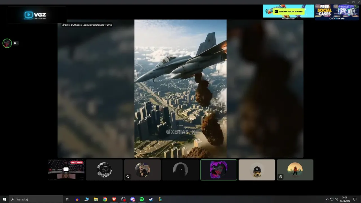Open File Explorer from the taskbar
The width and height of the screenshot is (361, 203).
[96, 199]
